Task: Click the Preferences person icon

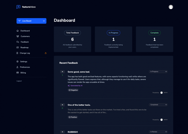Action: click(17, 67)
